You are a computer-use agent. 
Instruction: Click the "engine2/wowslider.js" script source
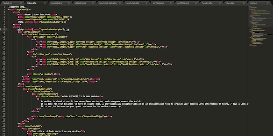[x=76, y=79]
